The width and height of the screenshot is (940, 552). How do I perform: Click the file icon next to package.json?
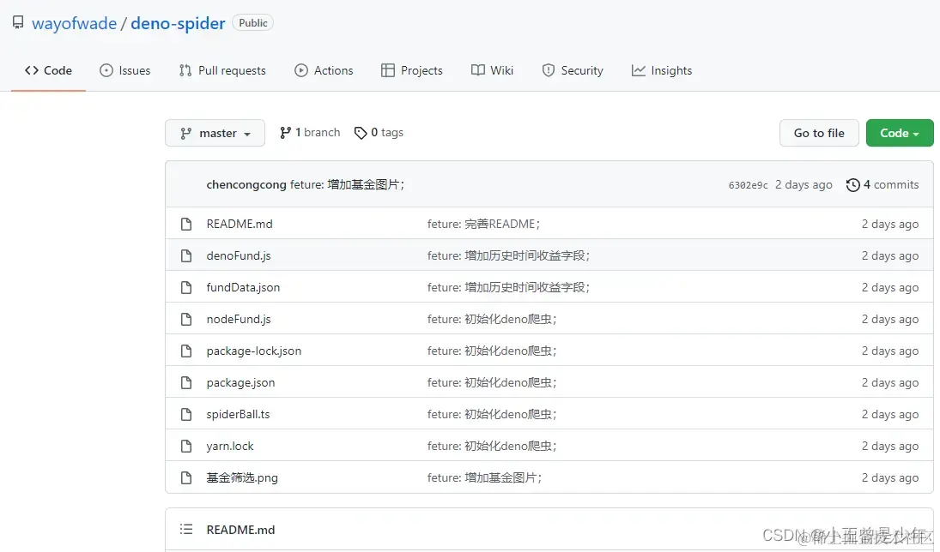point(186,382)
